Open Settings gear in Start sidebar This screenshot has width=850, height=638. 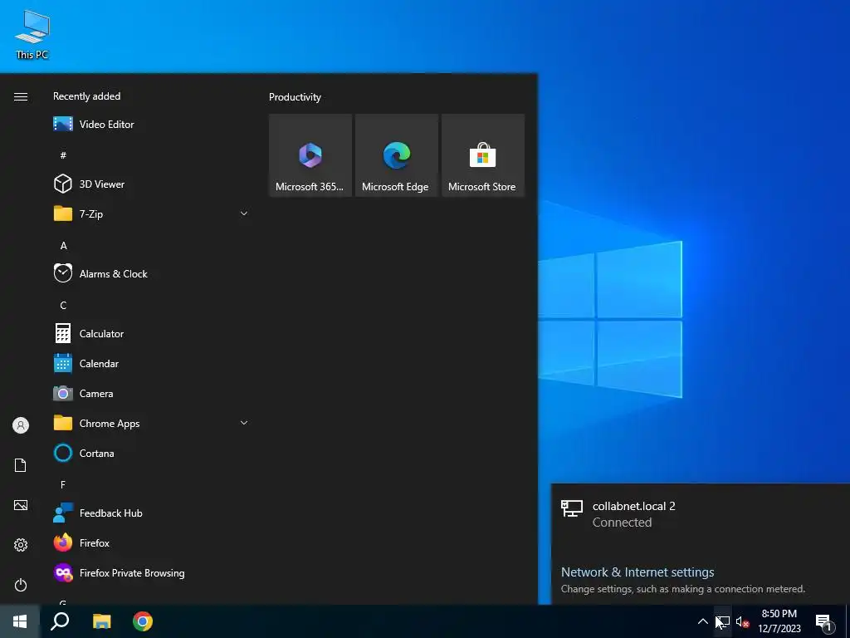tap(21, 545)
